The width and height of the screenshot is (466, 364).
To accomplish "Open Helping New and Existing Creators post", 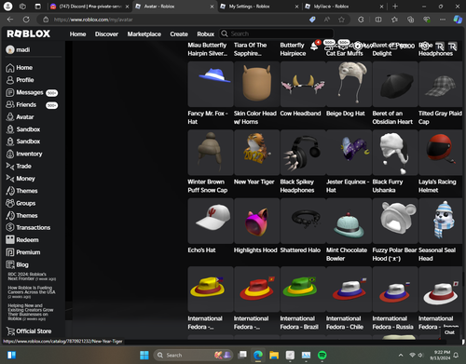I will 31,312.
